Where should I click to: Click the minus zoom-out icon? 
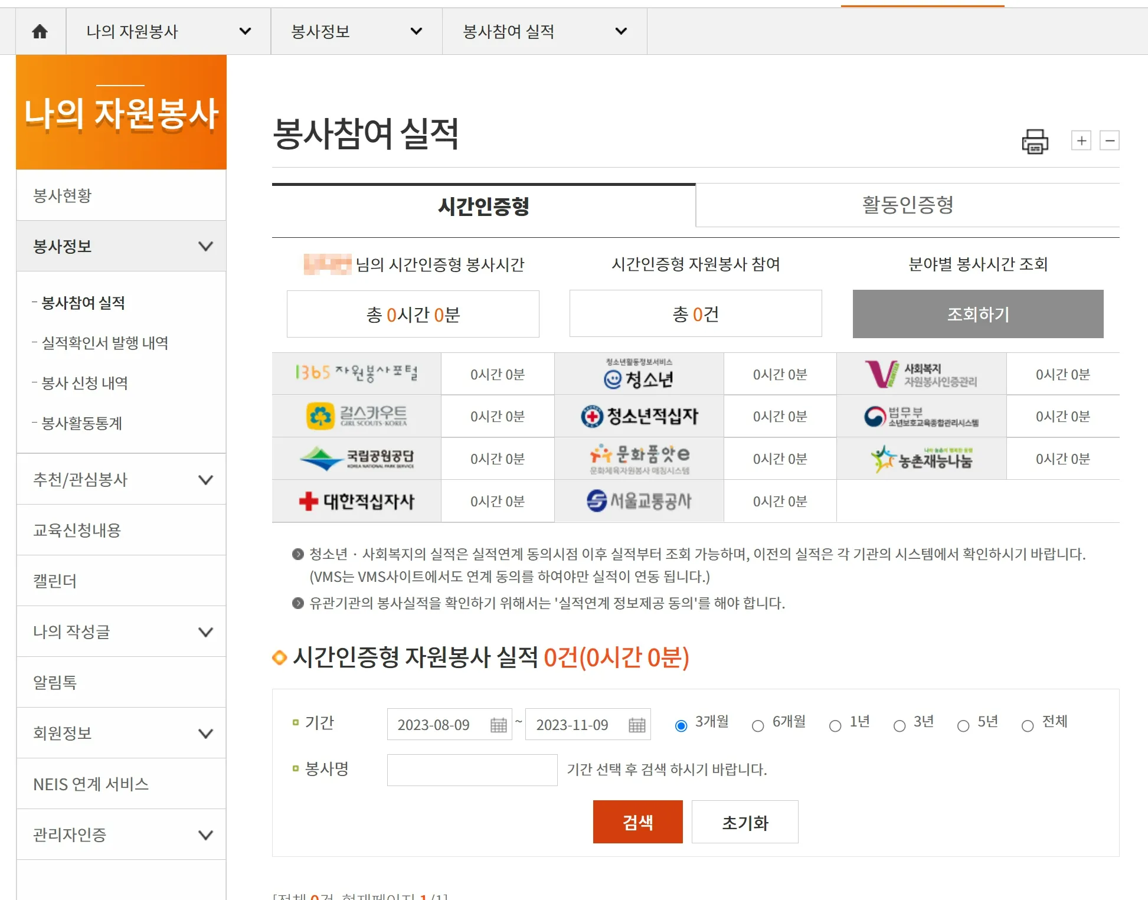click(x=1109, y=141)
